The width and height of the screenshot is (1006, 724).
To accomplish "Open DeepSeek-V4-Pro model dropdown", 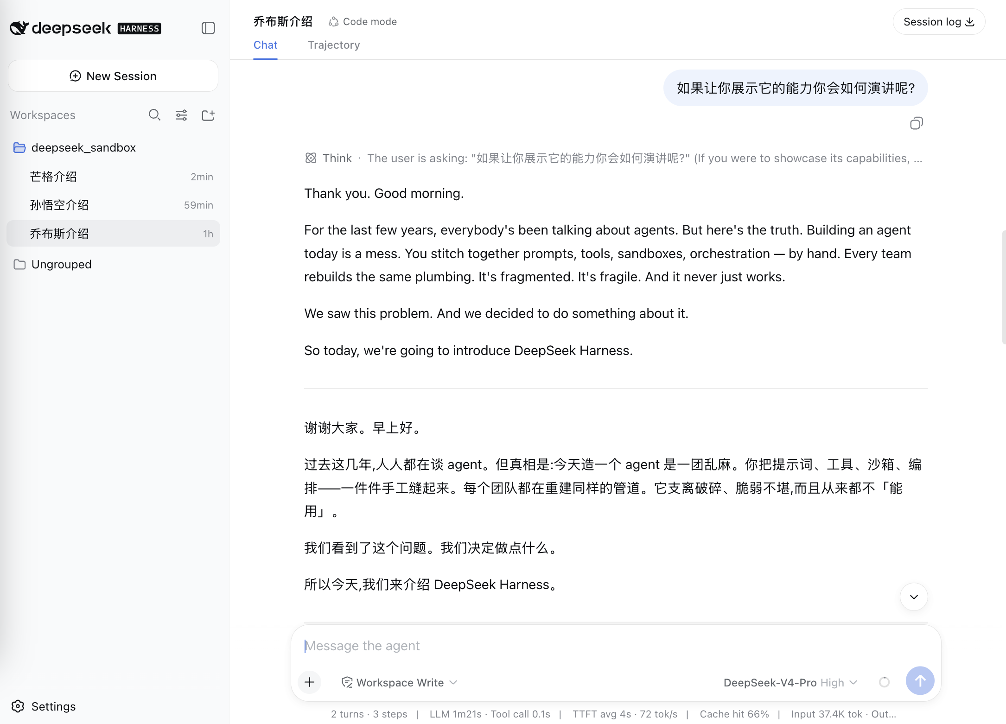I will [790, 682].
